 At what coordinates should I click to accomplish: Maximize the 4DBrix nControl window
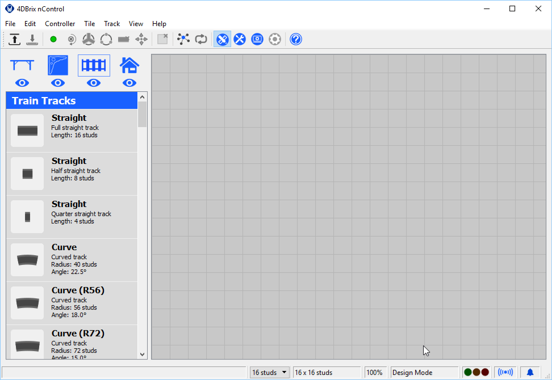(x=513, y=9)
